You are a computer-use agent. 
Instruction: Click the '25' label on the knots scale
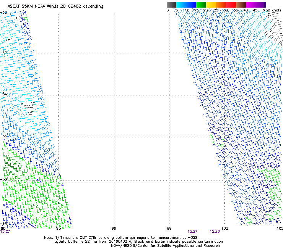216,10
